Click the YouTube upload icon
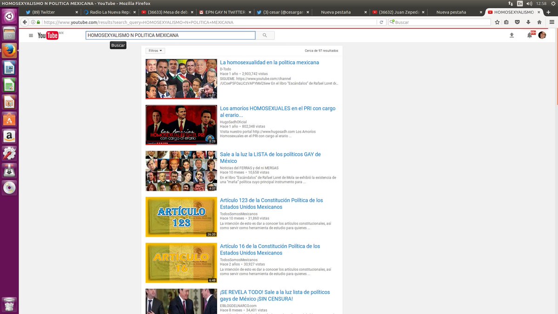The width and height of the screenshot is (558, 314). click(x=511, y=35)
